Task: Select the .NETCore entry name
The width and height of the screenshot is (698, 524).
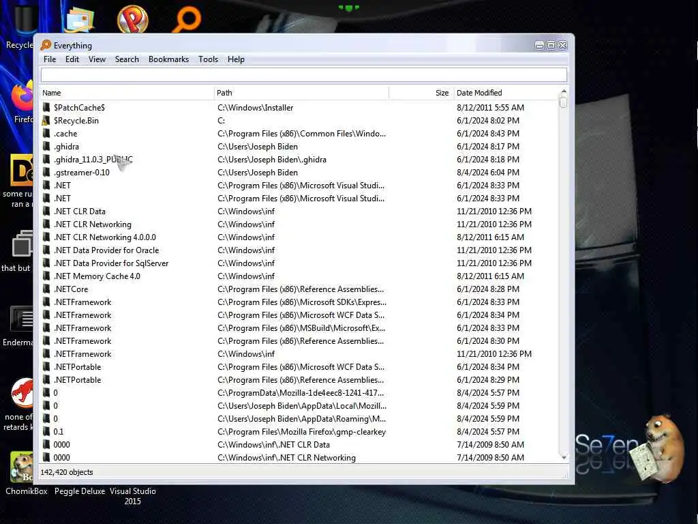Action: tap(71, 289)
